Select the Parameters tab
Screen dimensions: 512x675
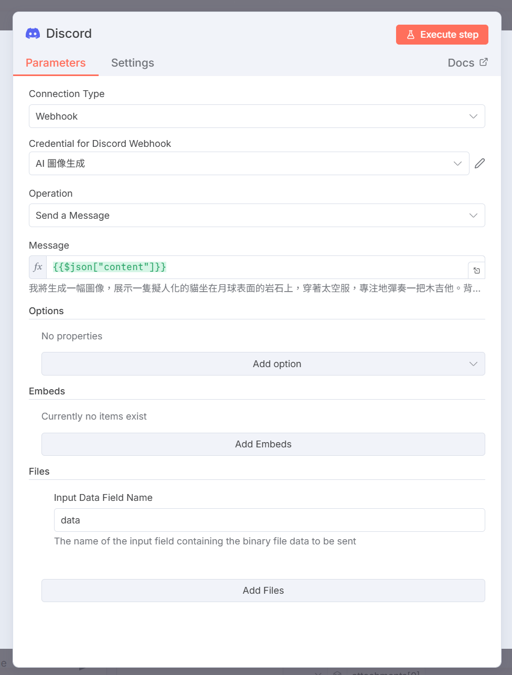pyautogui.click(x=56, y=63)
